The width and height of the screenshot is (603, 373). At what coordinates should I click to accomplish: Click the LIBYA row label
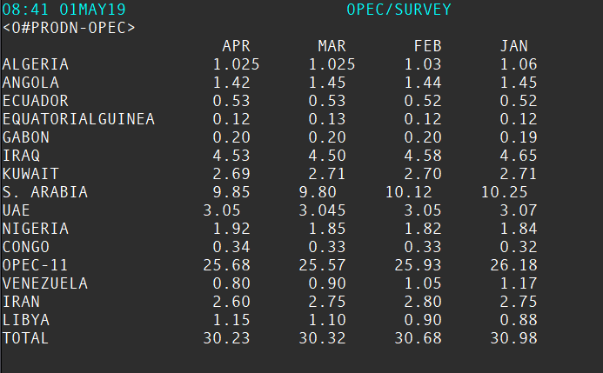26,320
